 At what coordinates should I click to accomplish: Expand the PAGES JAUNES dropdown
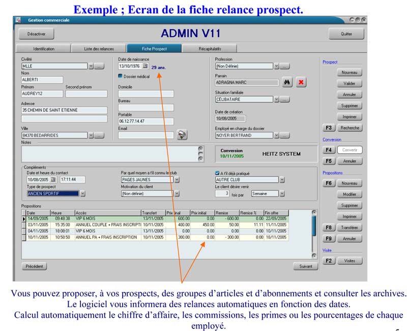(x=177, y=180)
